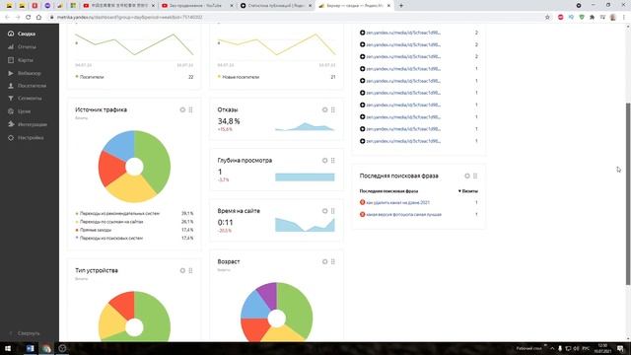Image resolution: width=631 pixels, height=355 pixels.
Task: Open the Отчеты section in sidebar
Action: (x=22, y=47)
